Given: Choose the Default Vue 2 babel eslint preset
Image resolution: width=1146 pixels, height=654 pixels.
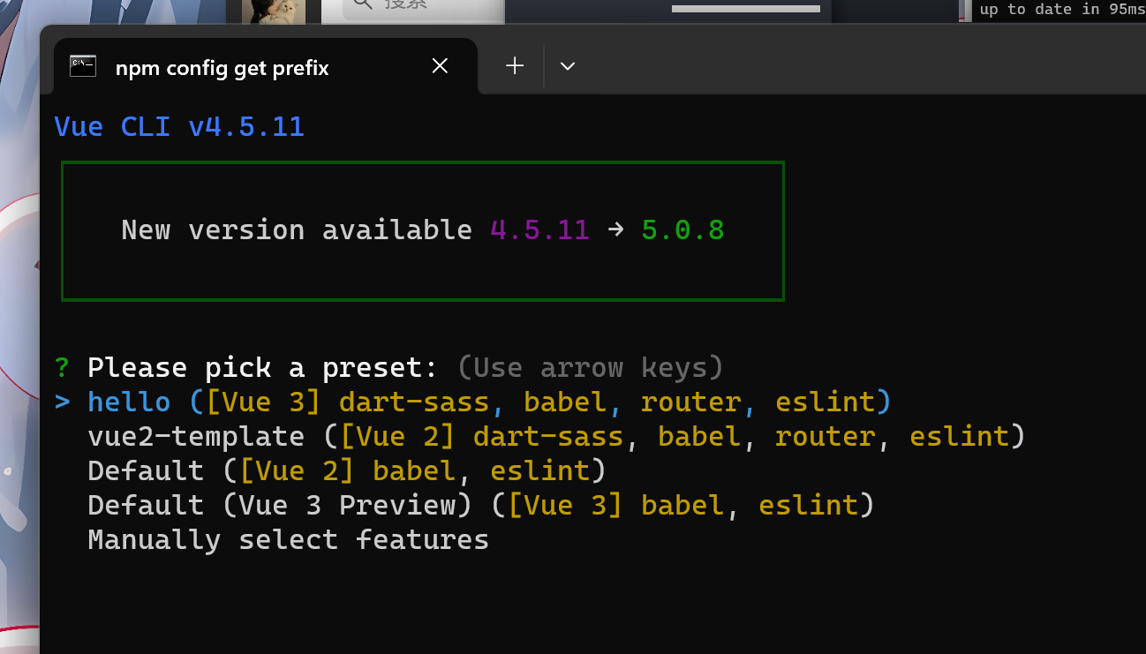Looking at the screenshot, I should click(347, 470).
